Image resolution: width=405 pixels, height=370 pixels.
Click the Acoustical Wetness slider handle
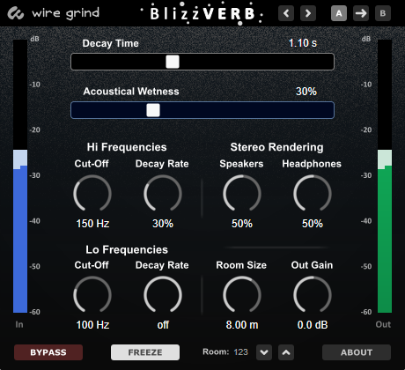pos(153,110)
